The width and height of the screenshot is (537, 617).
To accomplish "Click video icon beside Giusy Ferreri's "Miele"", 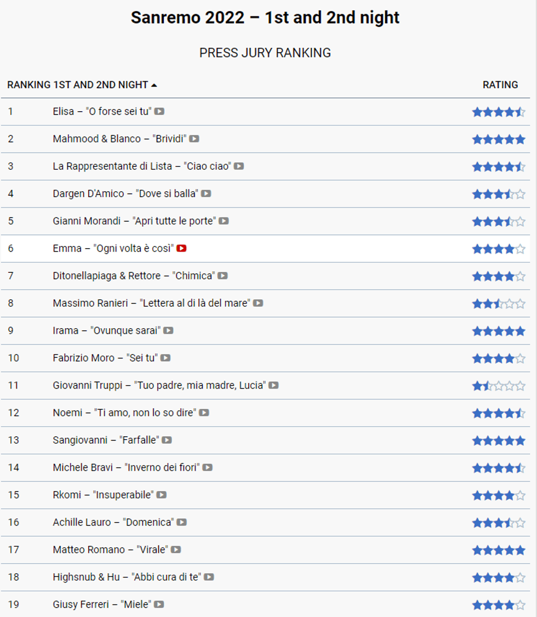I will [x=159, y=604].
